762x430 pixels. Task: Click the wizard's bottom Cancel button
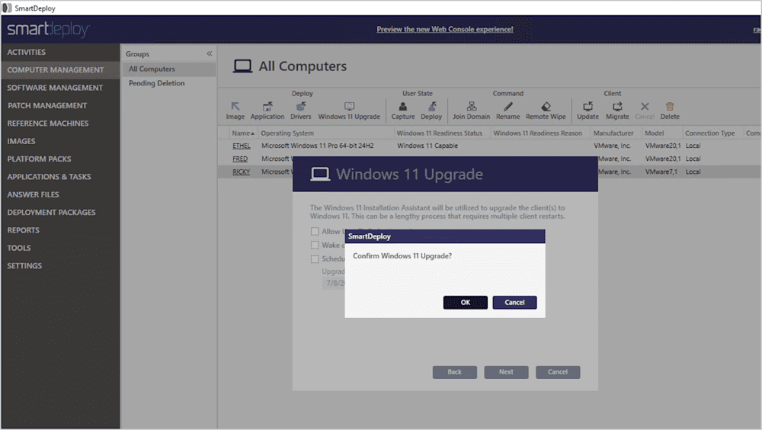[558, 372]
